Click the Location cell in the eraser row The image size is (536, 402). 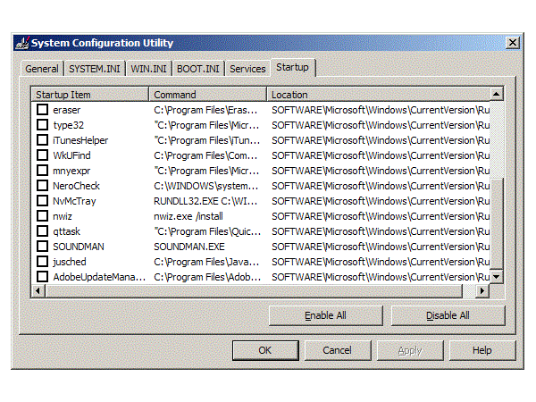379,110
